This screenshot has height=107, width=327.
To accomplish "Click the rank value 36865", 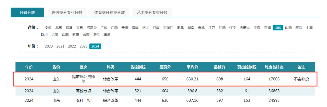I will point(274,91).
